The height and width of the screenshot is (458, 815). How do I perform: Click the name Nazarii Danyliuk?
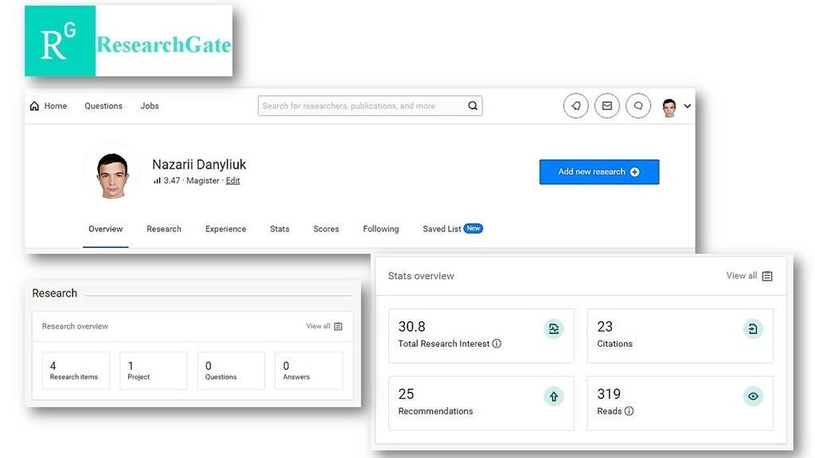tap(199, 165)
